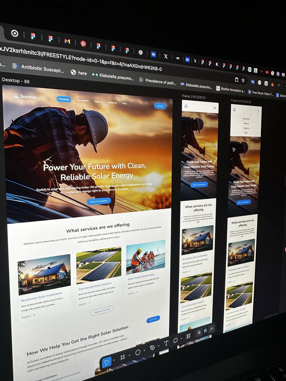The width and height of the screenshot is (286, 381).
Task: Click Explore link under Solar Panel Maintenance
Action: pyautogui.click(x=133, y=293)
